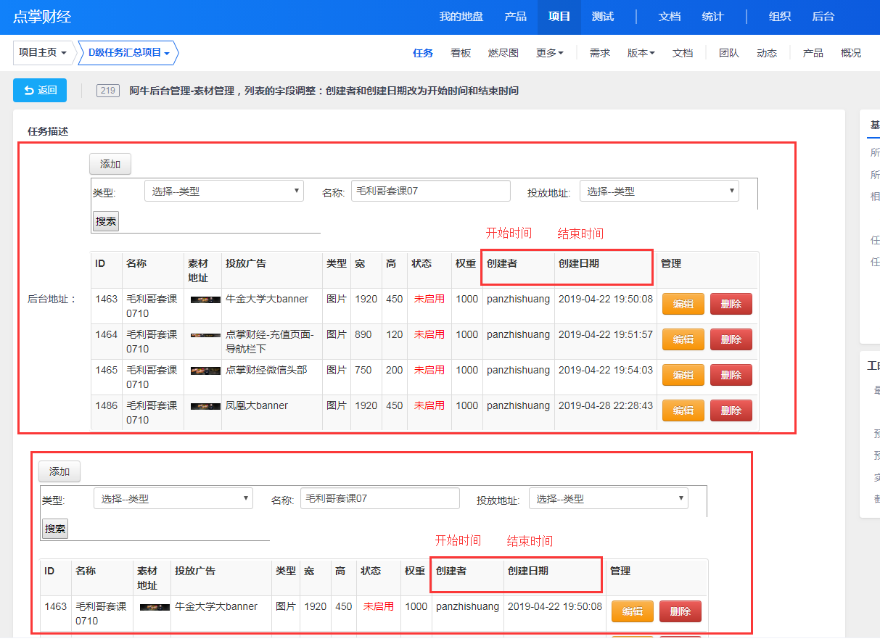Select 统计 in the top menu
The height and width of the screenshot is (644, 880).
tap(712, 17)
